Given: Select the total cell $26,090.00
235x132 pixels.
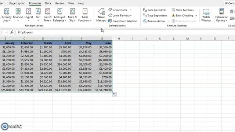Looking at the screenshot, I should pos(7,90).
